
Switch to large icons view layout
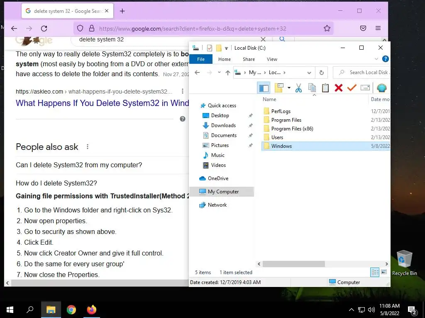click(x=384, y=272)
